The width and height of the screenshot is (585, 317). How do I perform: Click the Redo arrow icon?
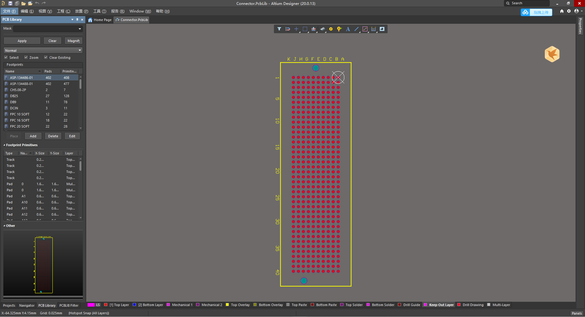pyautogui.click(x=44, y=3)
